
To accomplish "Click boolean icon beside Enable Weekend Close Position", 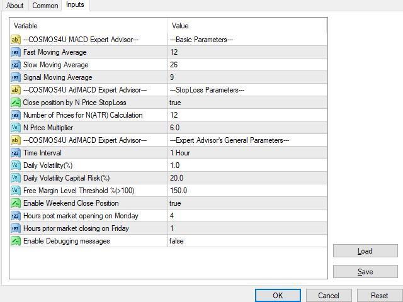I will 16,203.
